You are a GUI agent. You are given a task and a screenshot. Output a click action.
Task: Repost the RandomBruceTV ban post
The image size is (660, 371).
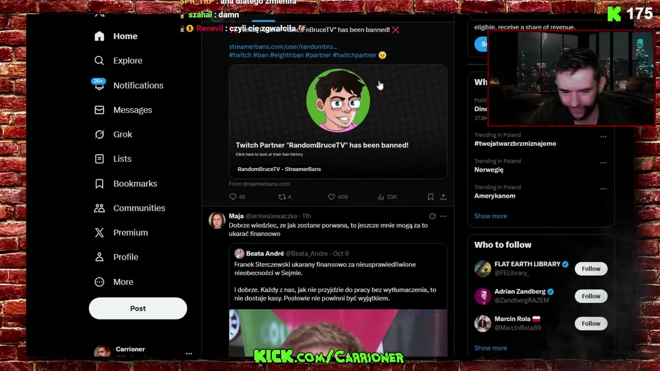tap(282, 197)
